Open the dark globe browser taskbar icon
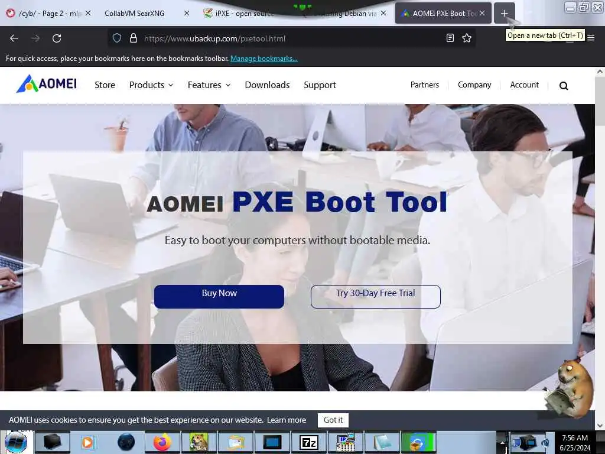The height and width of the screenshot is (454, 605). (126, 442)
